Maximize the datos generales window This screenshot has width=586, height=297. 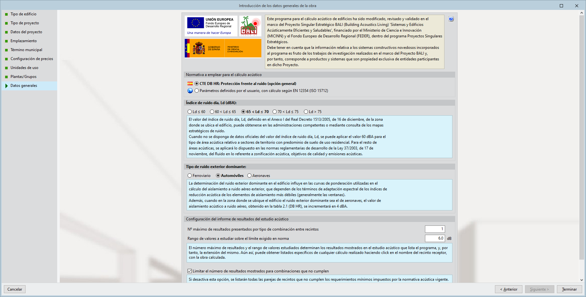561,6
